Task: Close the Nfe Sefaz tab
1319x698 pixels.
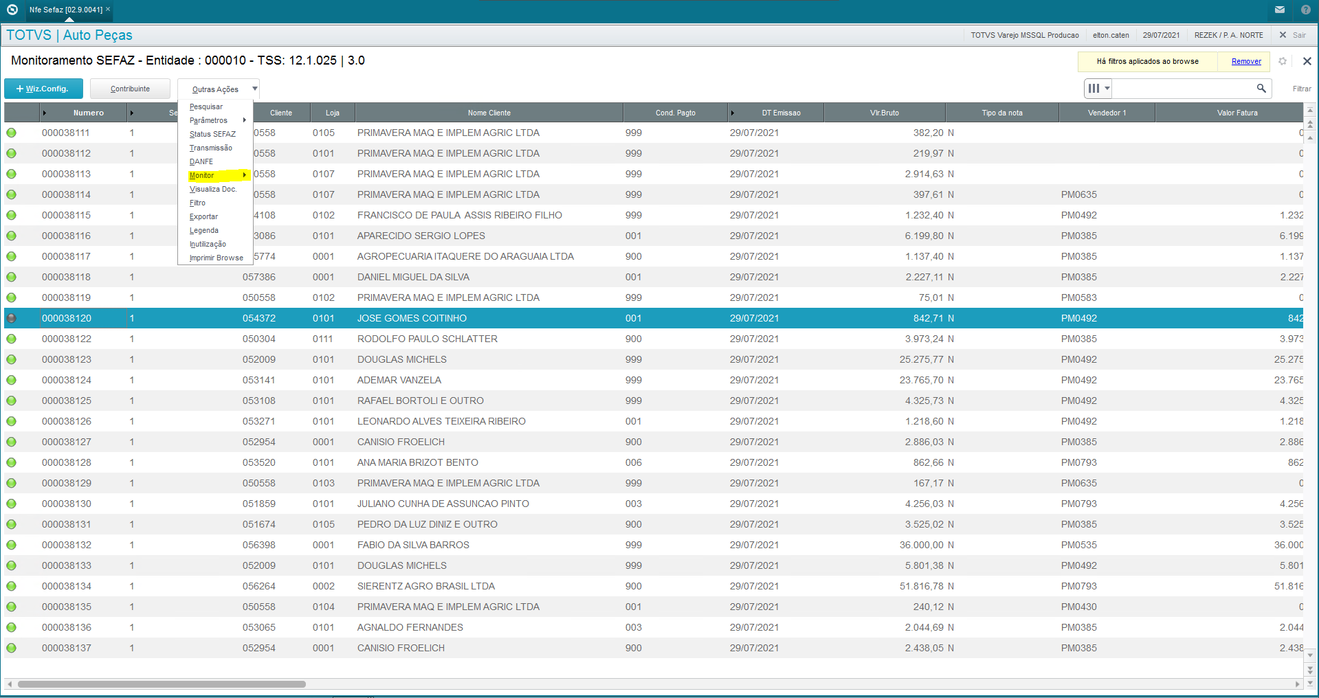Action: pos(108,10)
